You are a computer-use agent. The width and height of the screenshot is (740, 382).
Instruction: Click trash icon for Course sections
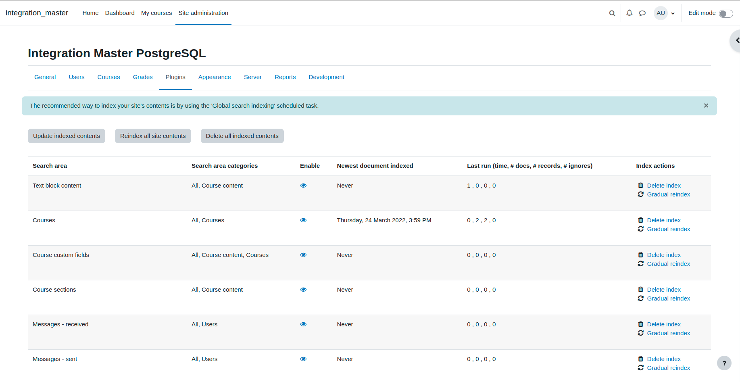point(640,290)
